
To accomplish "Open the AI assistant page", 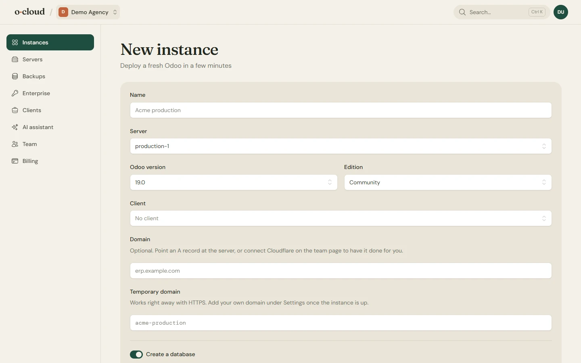I will pos(50,127).
